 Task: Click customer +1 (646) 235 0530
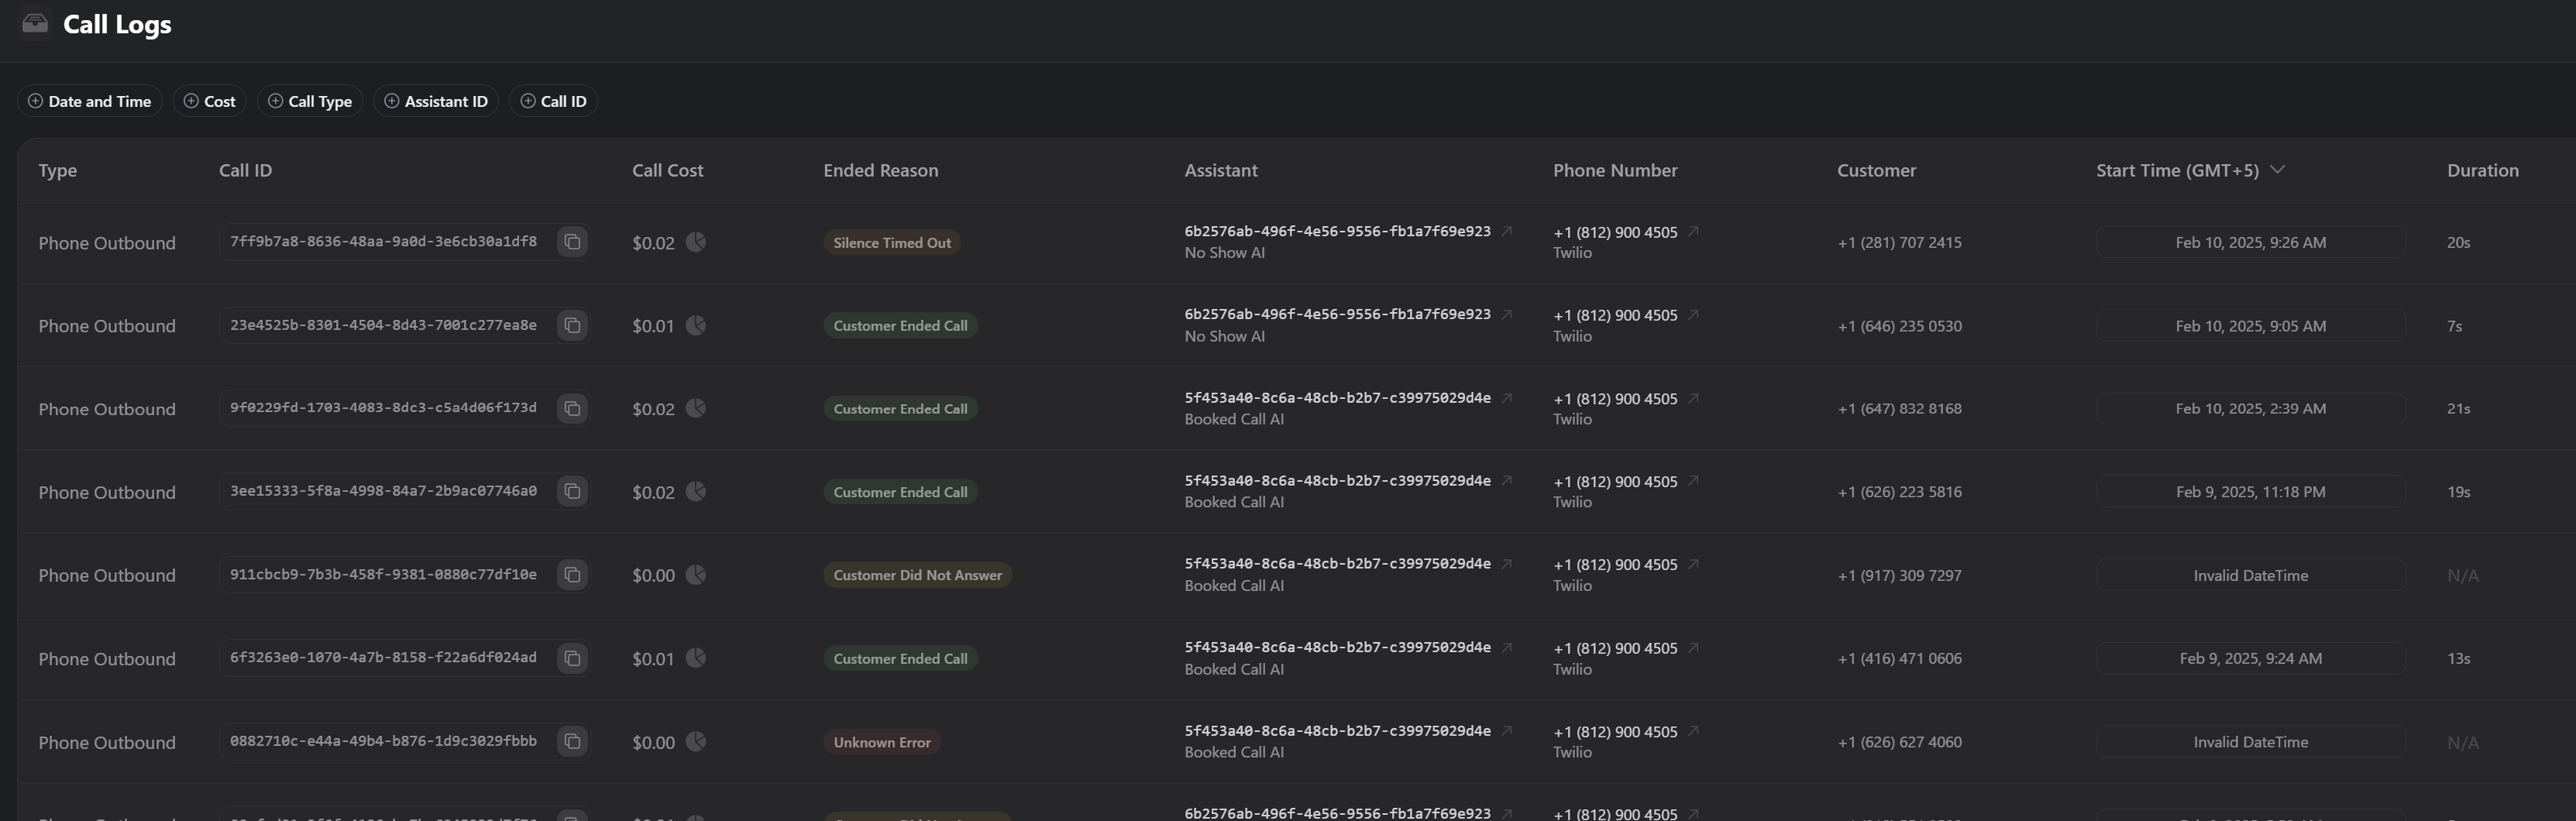[1899, 326]
